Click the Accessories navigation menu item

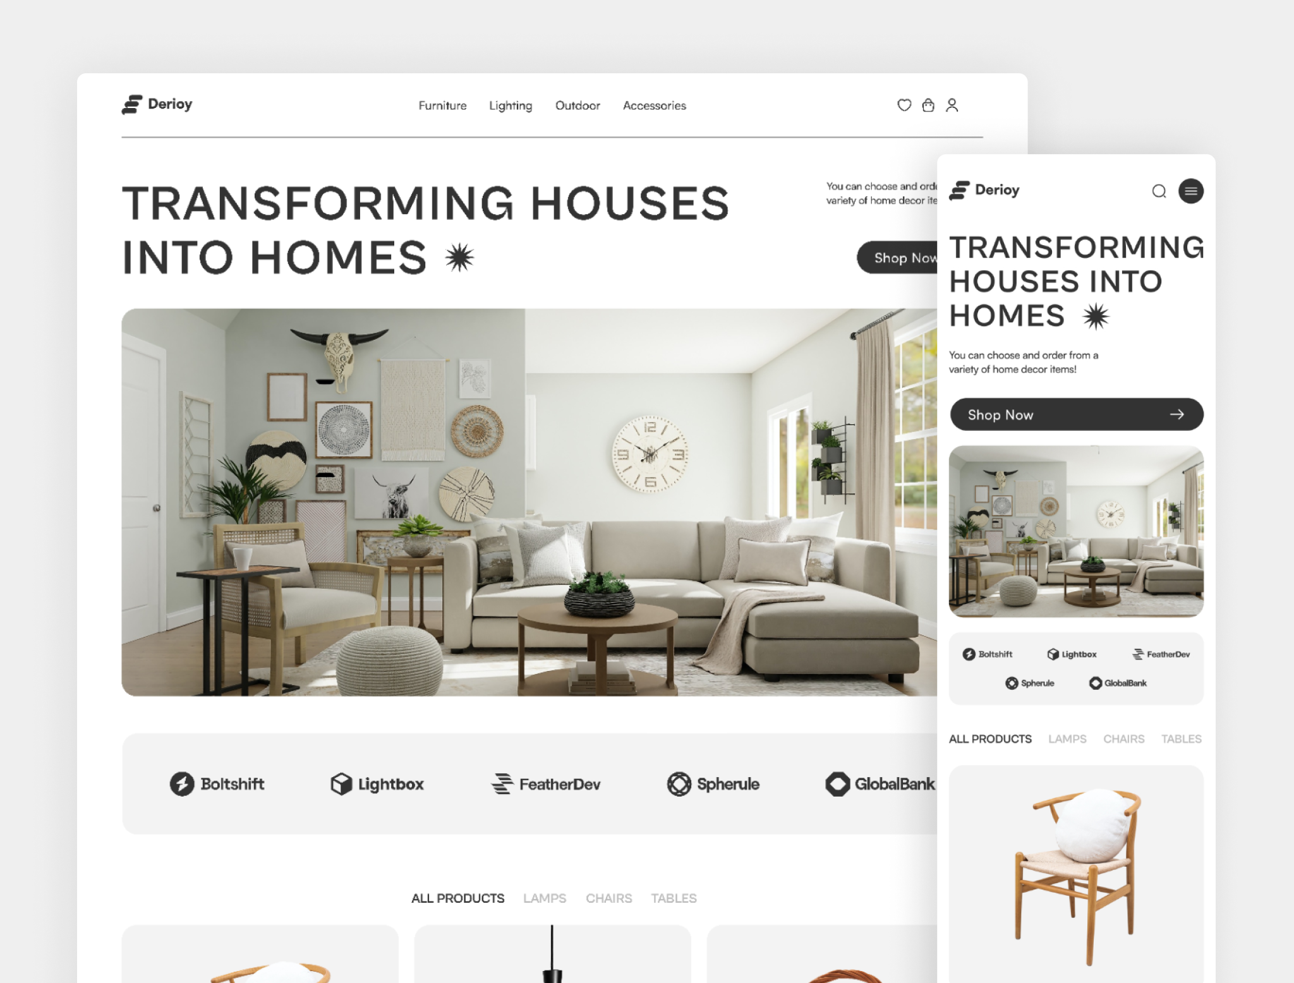click(x=654, y=106)
